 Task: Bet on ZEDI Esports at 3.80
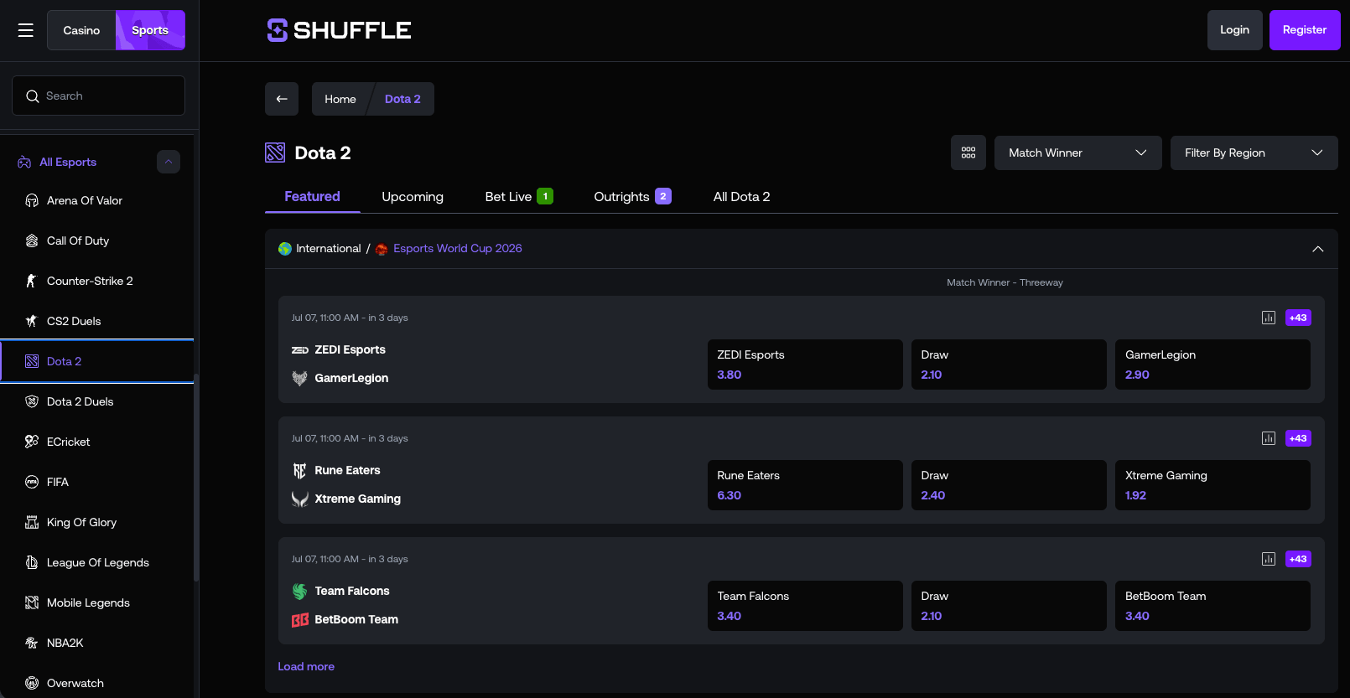point(805,365)
